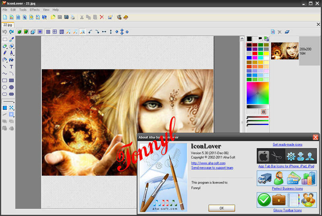This screenshot has width=322, height=216.
Task: Close the About Aha-Soft IconLover dialog
Action: click(x=316, y=137)
